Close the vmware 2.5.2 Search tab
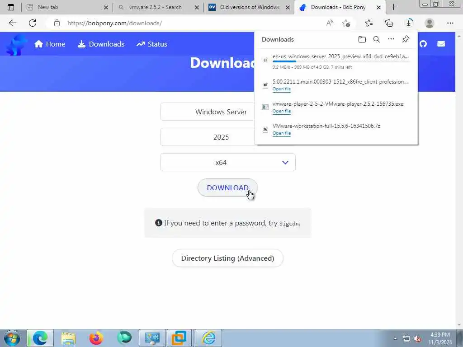This screenshot has height=347, width=463. [197, 7]
